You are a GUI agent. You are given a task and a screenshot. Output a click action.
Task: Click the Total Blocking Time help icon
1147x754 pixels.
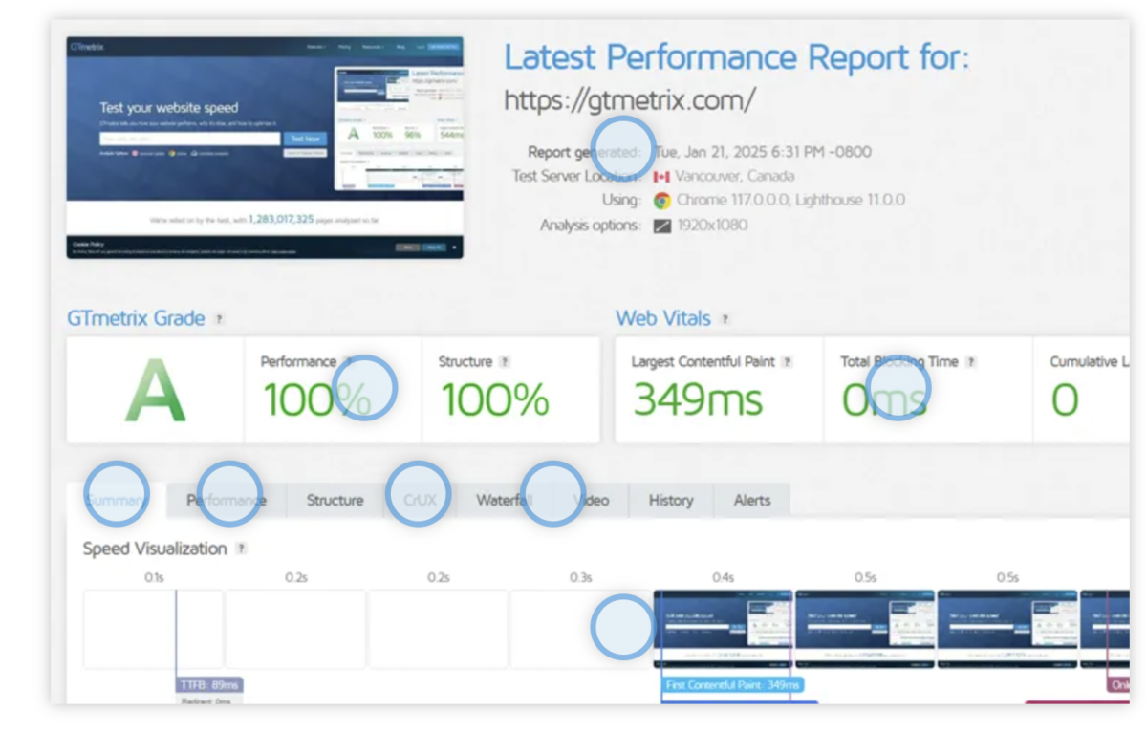[971, 362]
